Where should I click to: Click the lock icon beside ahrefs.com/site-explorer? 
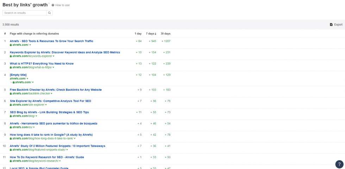11,105
